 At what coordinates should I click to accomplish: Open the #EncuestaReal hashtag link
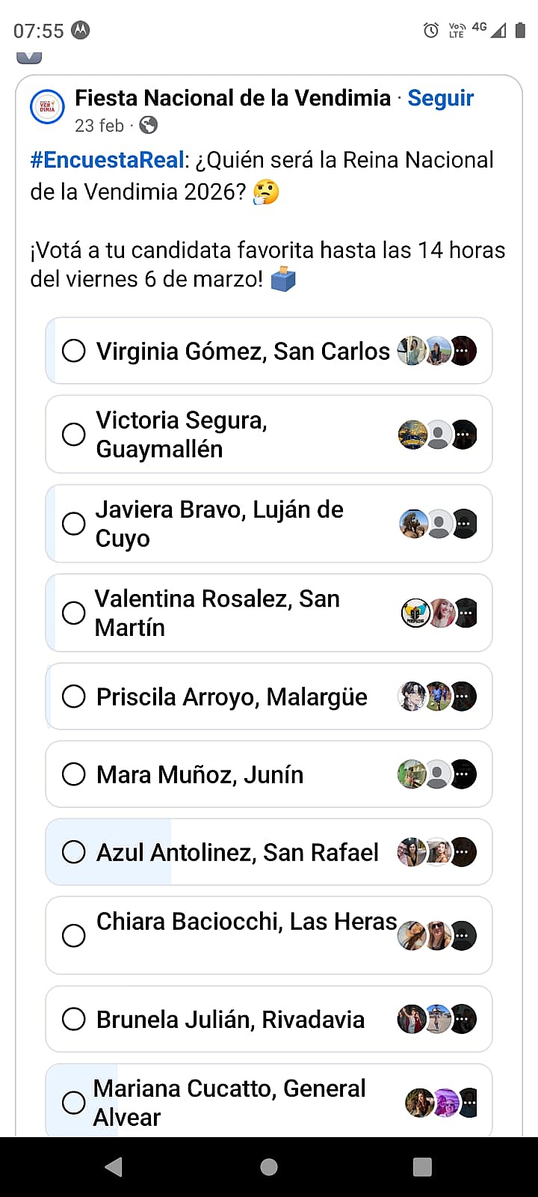tap(107, 160)
